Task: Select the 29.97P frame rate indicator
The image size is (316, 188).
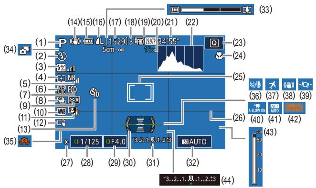Action: (150, 41)
